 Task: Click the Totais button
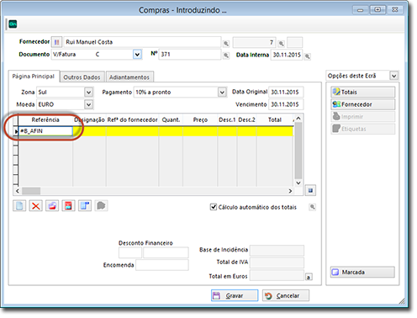pos(363,92)
